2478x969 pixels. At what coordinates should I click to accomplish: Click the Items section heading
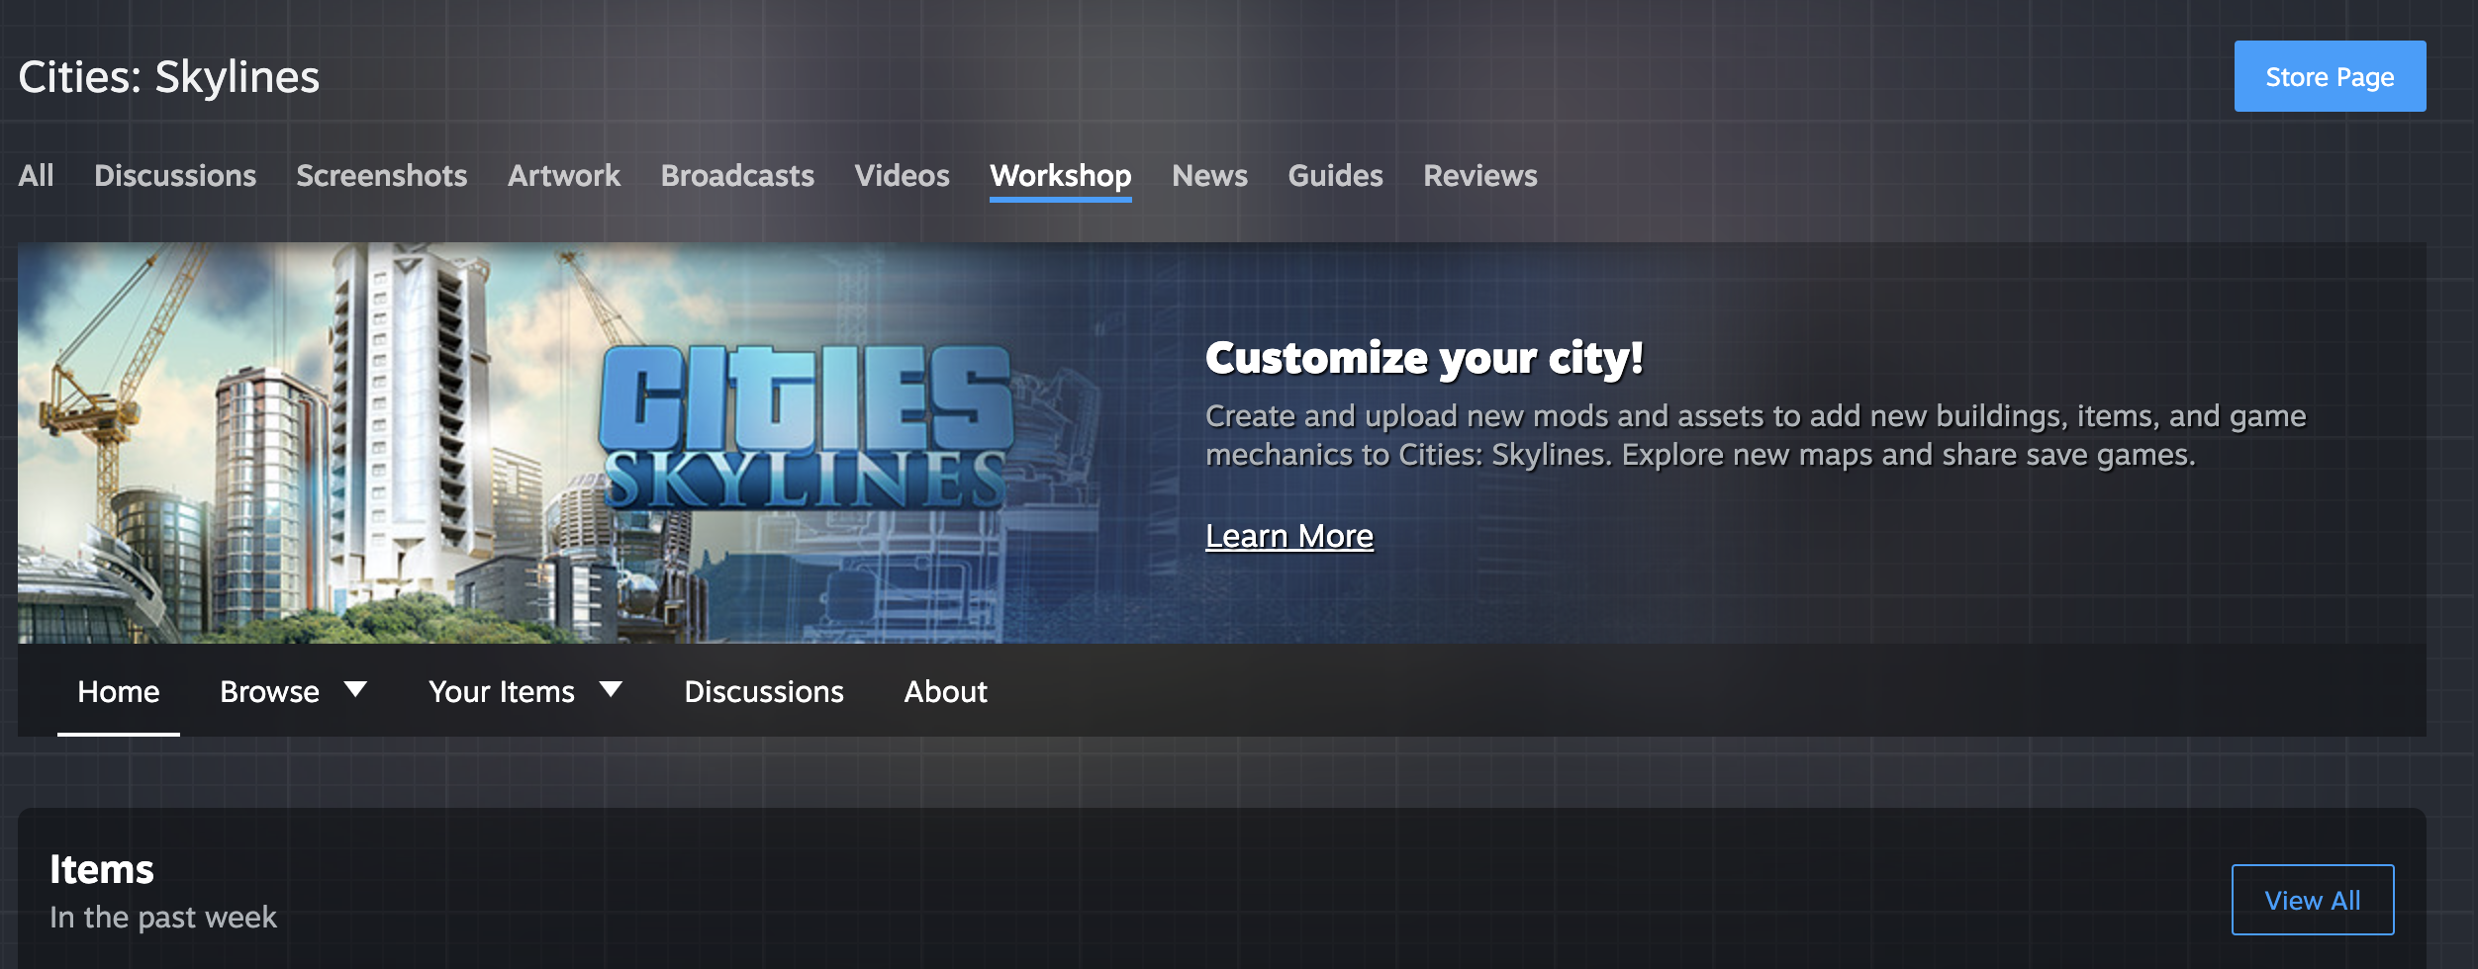pyautogui.click(x=102, y=869)
